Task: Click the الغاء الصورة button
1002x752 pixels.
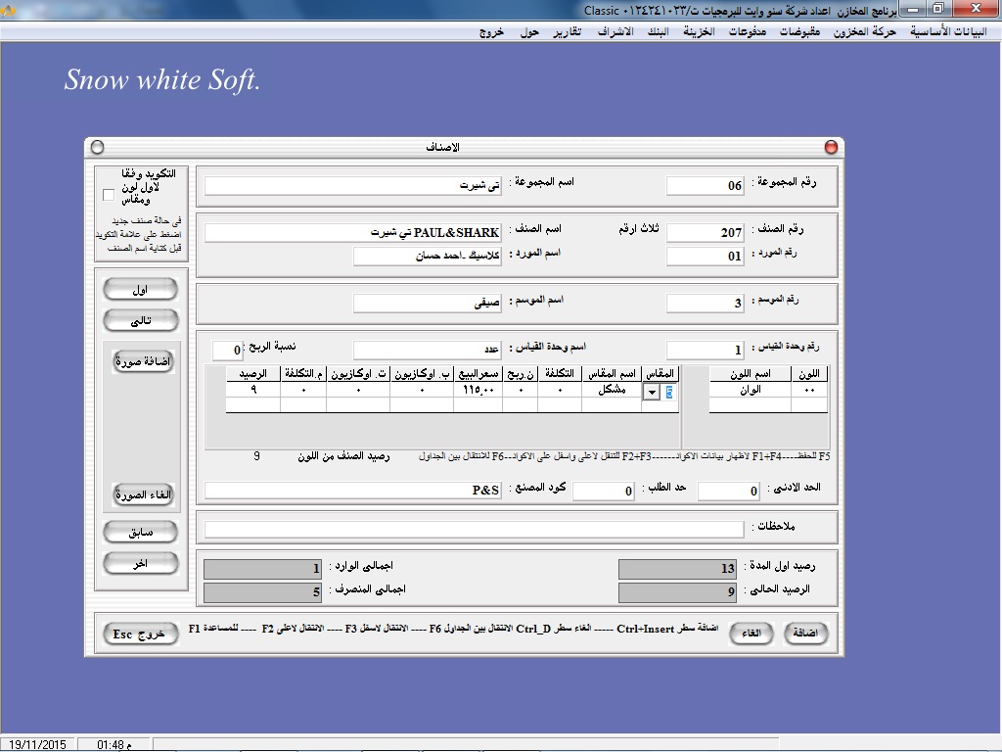Action: pos(143,494)
